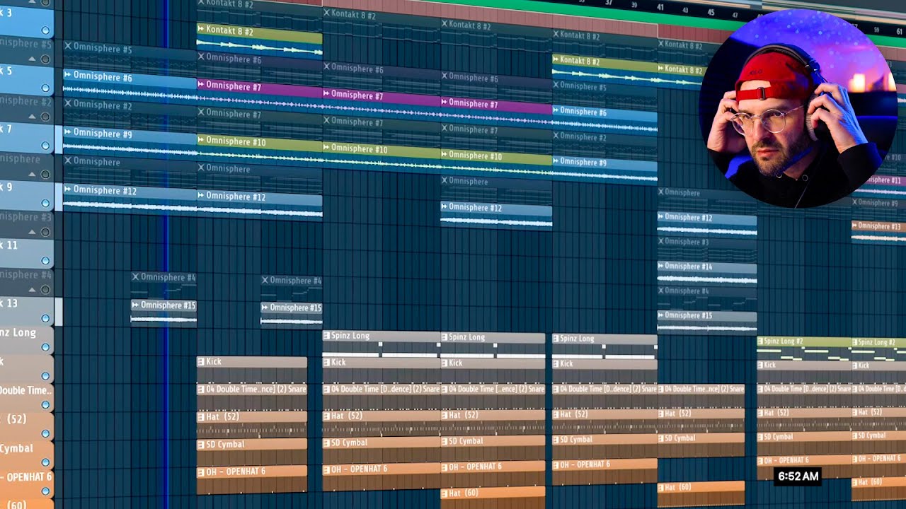Image resolution: width=906 pixels, height=509 pixels.
Task: Click audio icon on leftmost purple Omnisphere #7 clip
Action: click(202, 86)
